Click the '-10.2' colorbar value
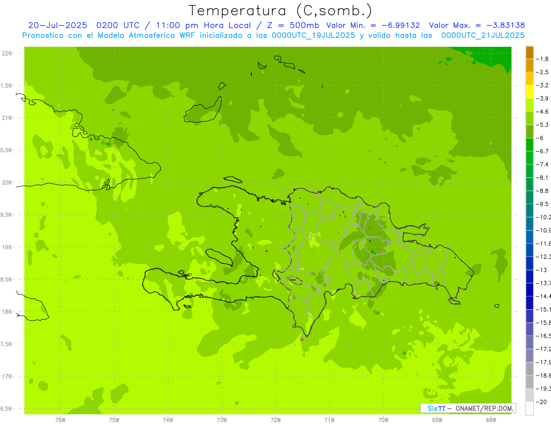The height and width of the screenshot is (426, 551). (x=544, y=217)
